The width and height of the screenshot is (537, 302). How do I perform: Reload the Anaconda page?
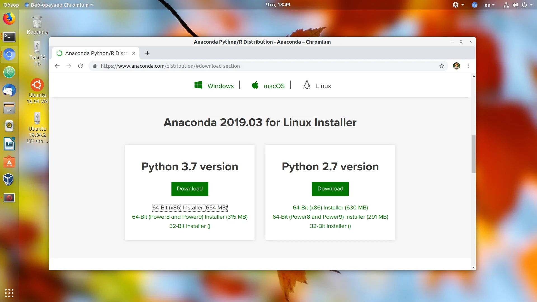[x=81, y=66]
